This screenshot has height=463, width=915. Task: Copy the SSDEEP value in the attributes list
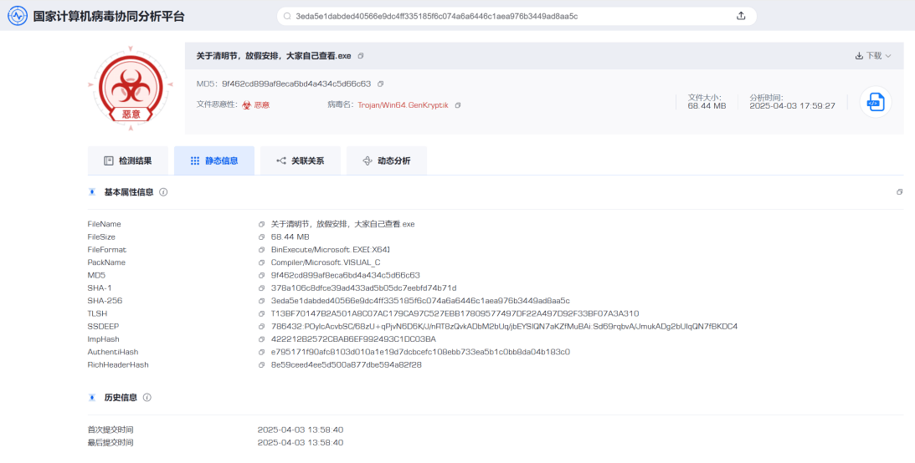[x=262, y=326]
